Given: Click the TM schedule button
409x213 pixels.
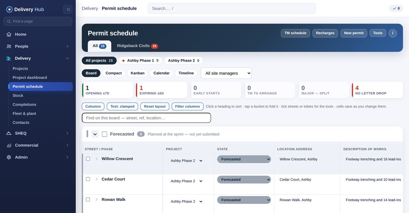Looking at the screenshot, I should [296, 33].
